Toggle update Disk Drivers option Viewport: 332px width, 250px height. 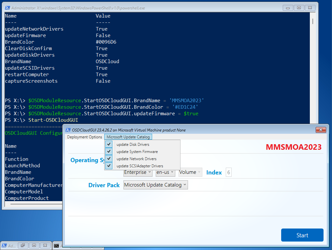(109, 144)
